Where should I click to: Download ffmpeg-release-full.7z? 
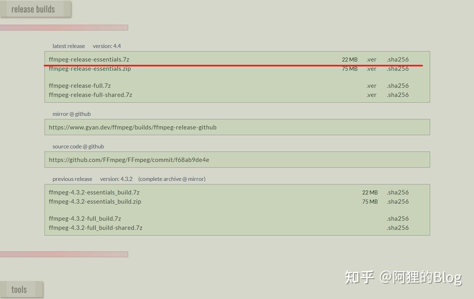[80, 86]
